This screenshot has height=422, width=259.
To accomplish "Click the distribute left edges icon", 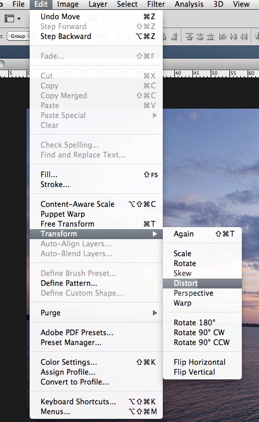I will [x=223, y=36].
